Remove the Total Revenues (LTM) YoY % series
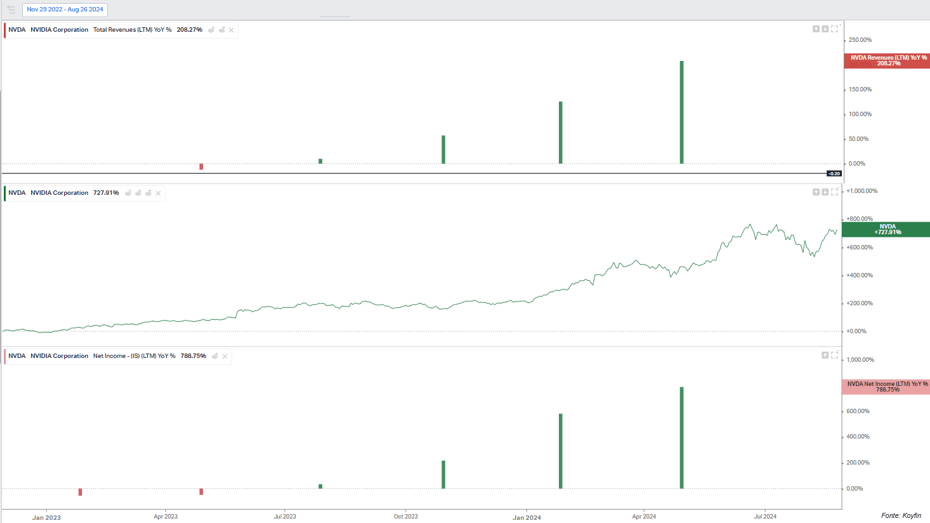Image resolution: width=930 pixels, height=523 pixels. 232,30
